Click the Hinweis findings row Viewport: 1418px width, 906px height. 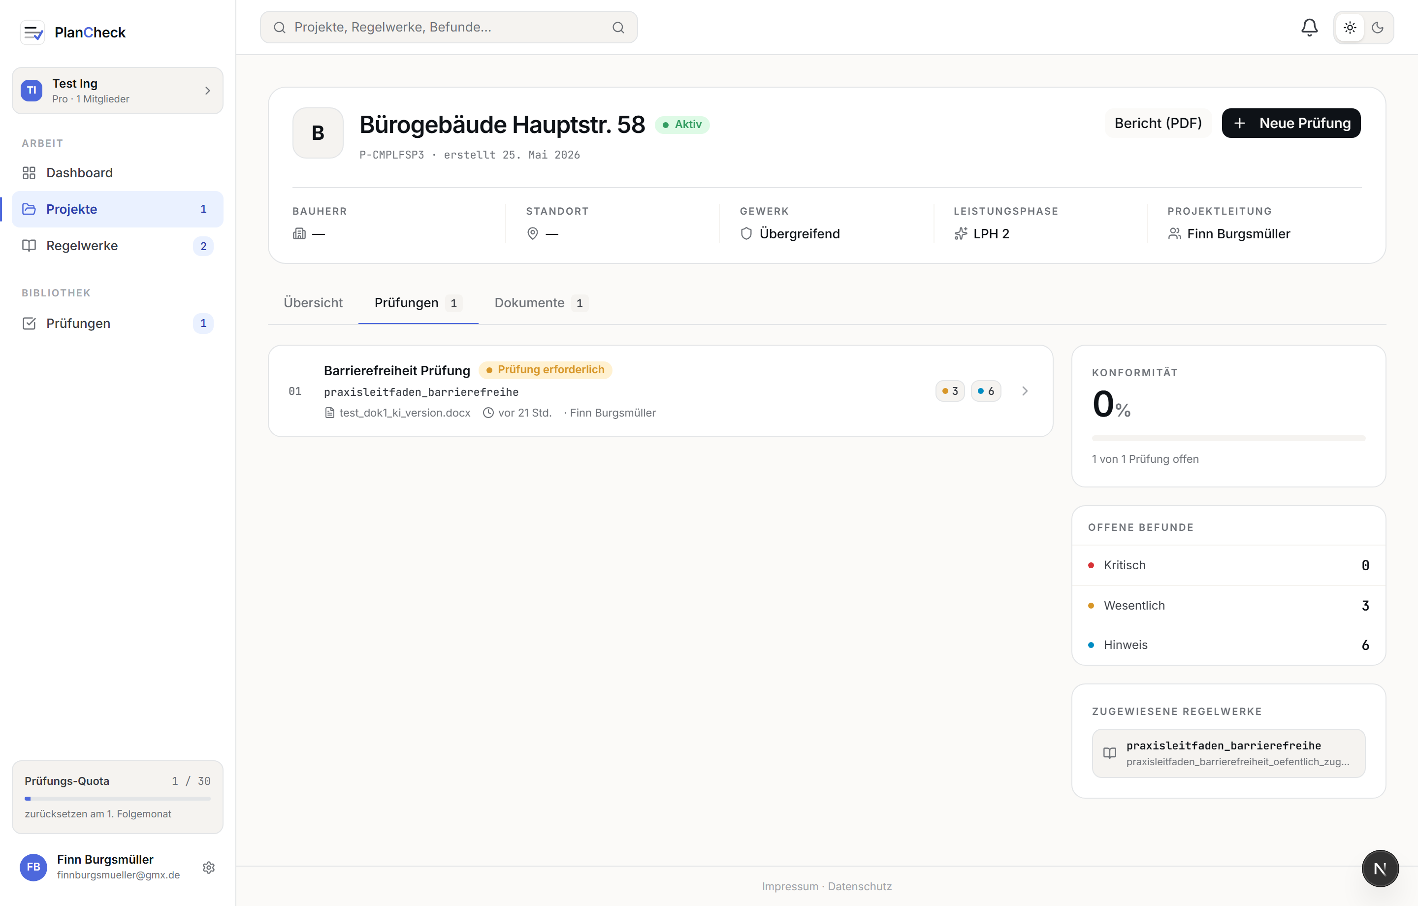click(x=1228, y=645)
